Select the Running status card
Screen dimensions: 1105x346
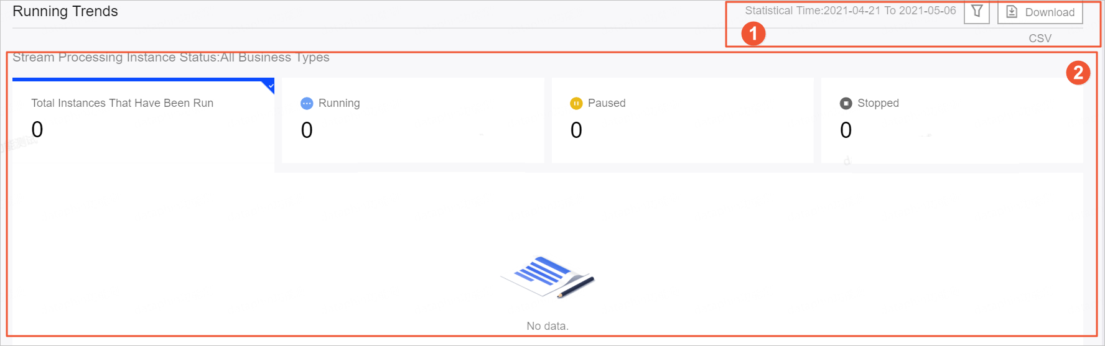click(x=413, y=121)
